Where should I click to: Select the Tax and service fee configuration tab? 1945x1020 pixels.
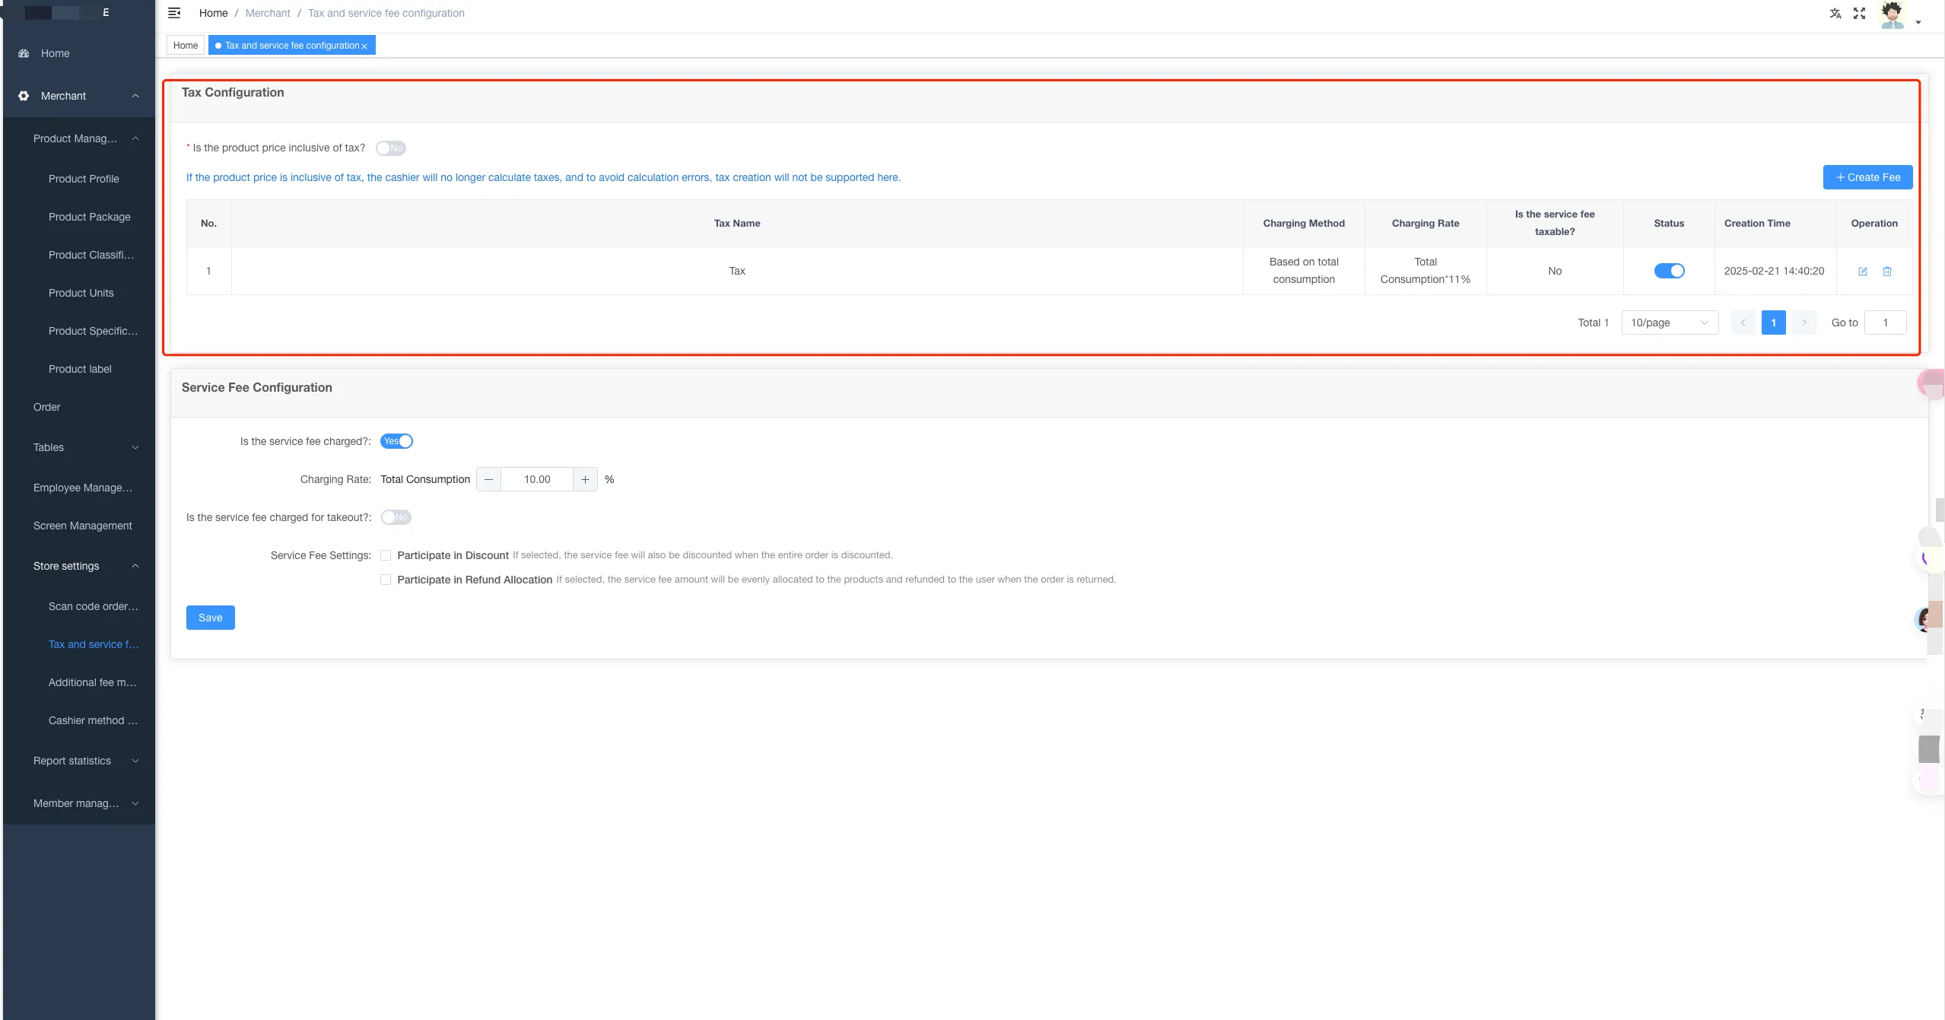[x=292, y=46]
